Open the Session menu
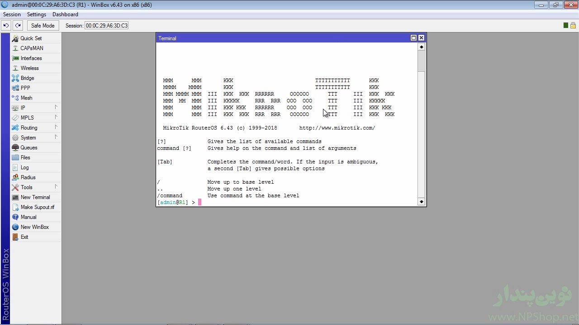The image size is (579, 325). (12, 14)
